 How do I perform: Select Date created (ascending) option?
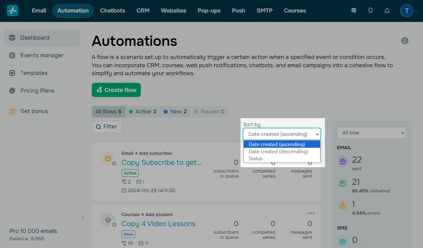click(282, 144)
